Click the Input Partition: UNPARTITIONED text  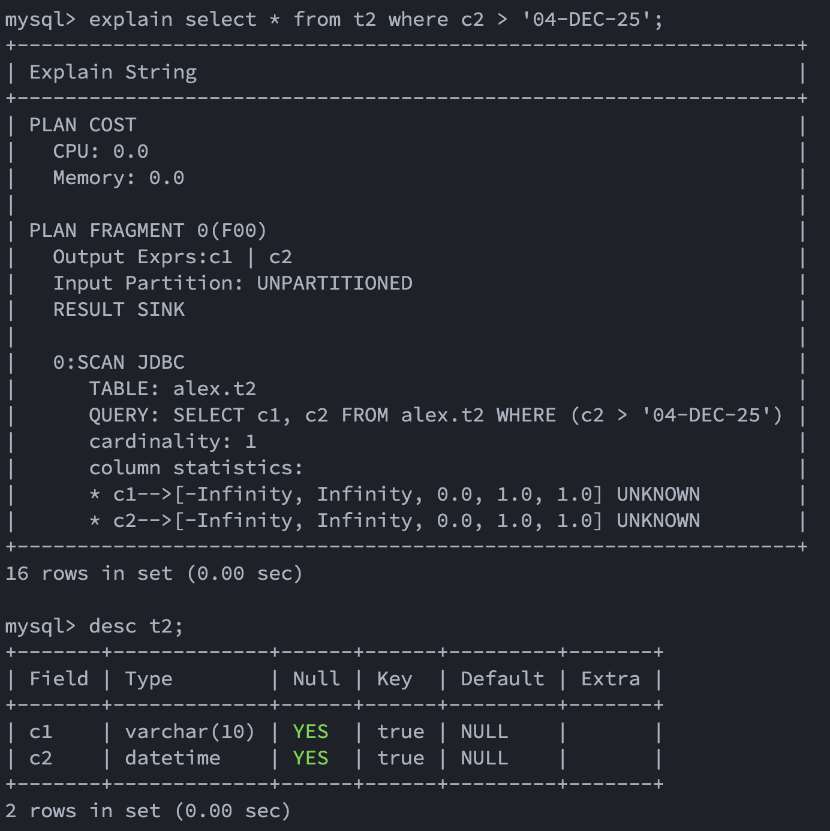point(233,283)
